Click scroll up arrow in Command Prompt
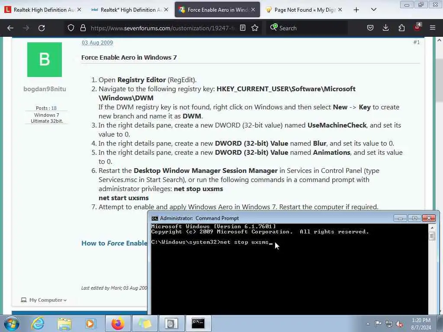The image size is (443, 332). [432, 227]
